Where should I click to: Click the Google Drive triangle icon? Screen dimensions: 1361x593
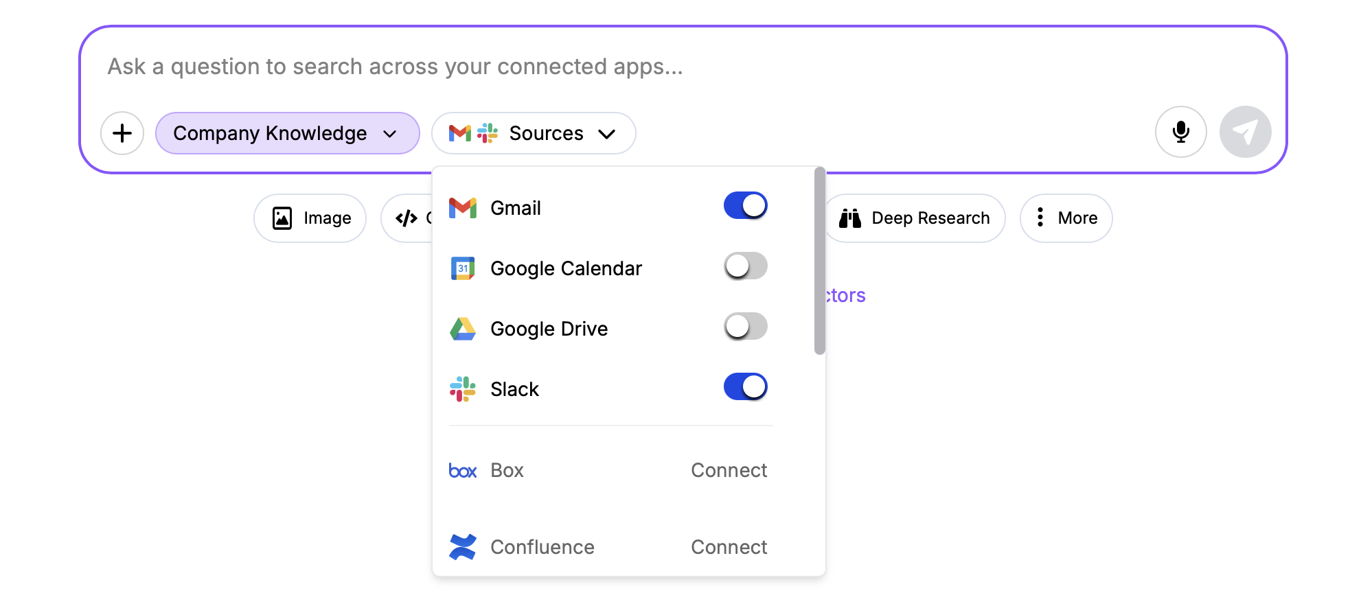[x=462, y=329]
